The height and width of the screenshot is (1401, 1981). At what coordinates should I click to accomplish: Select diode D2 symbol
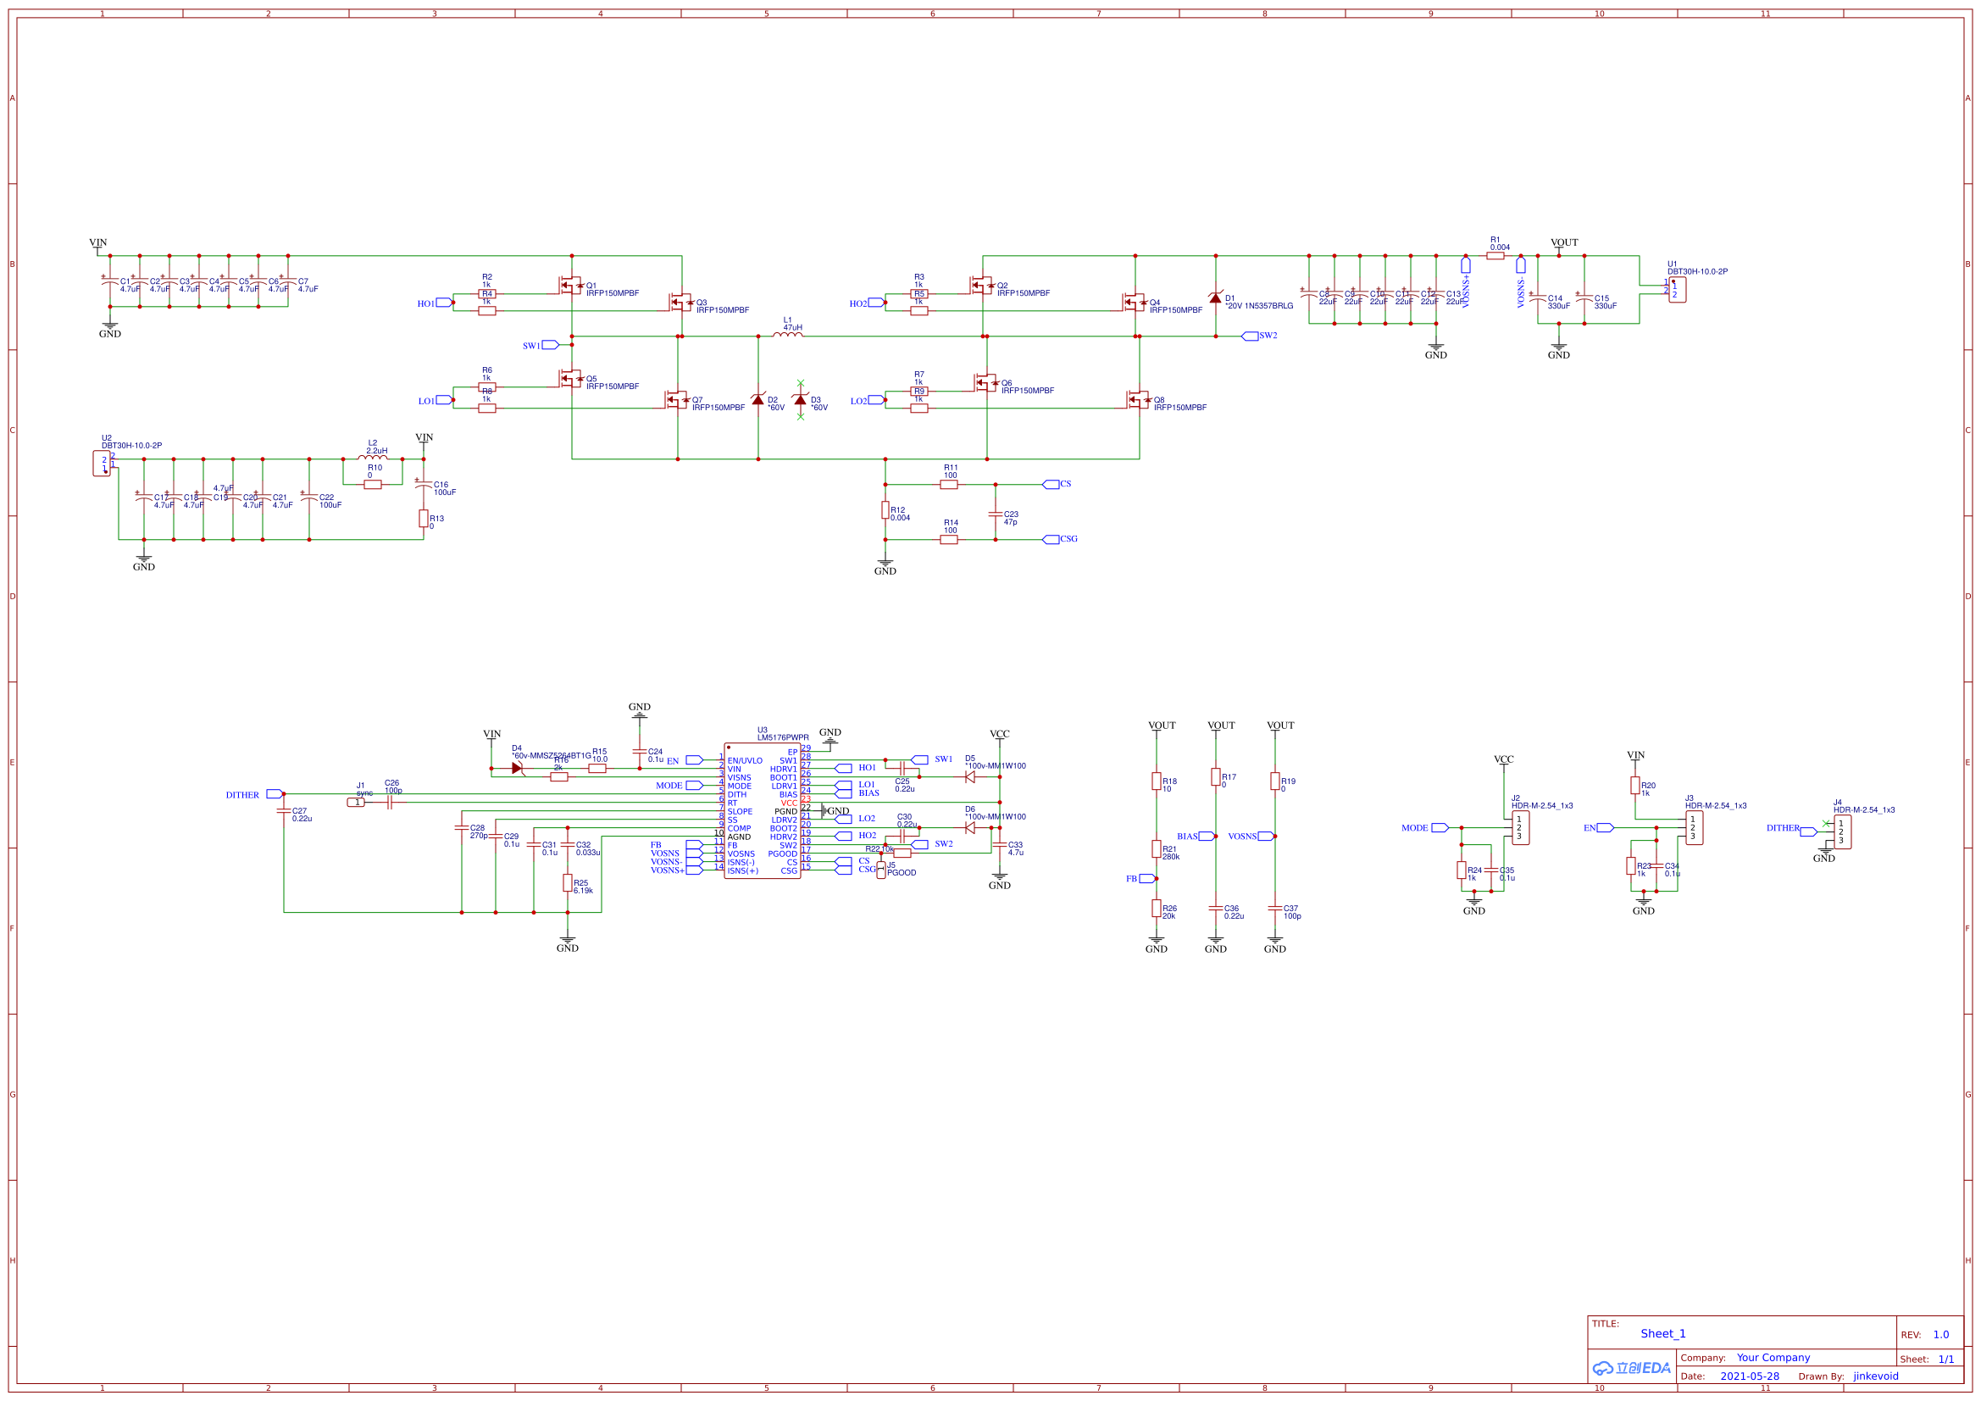(x=758, y=400)
